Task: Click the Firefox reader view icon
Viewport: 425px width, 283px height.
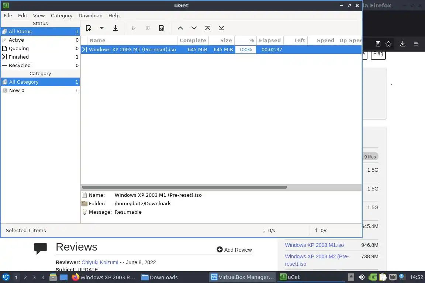Action: pos(378,44)
